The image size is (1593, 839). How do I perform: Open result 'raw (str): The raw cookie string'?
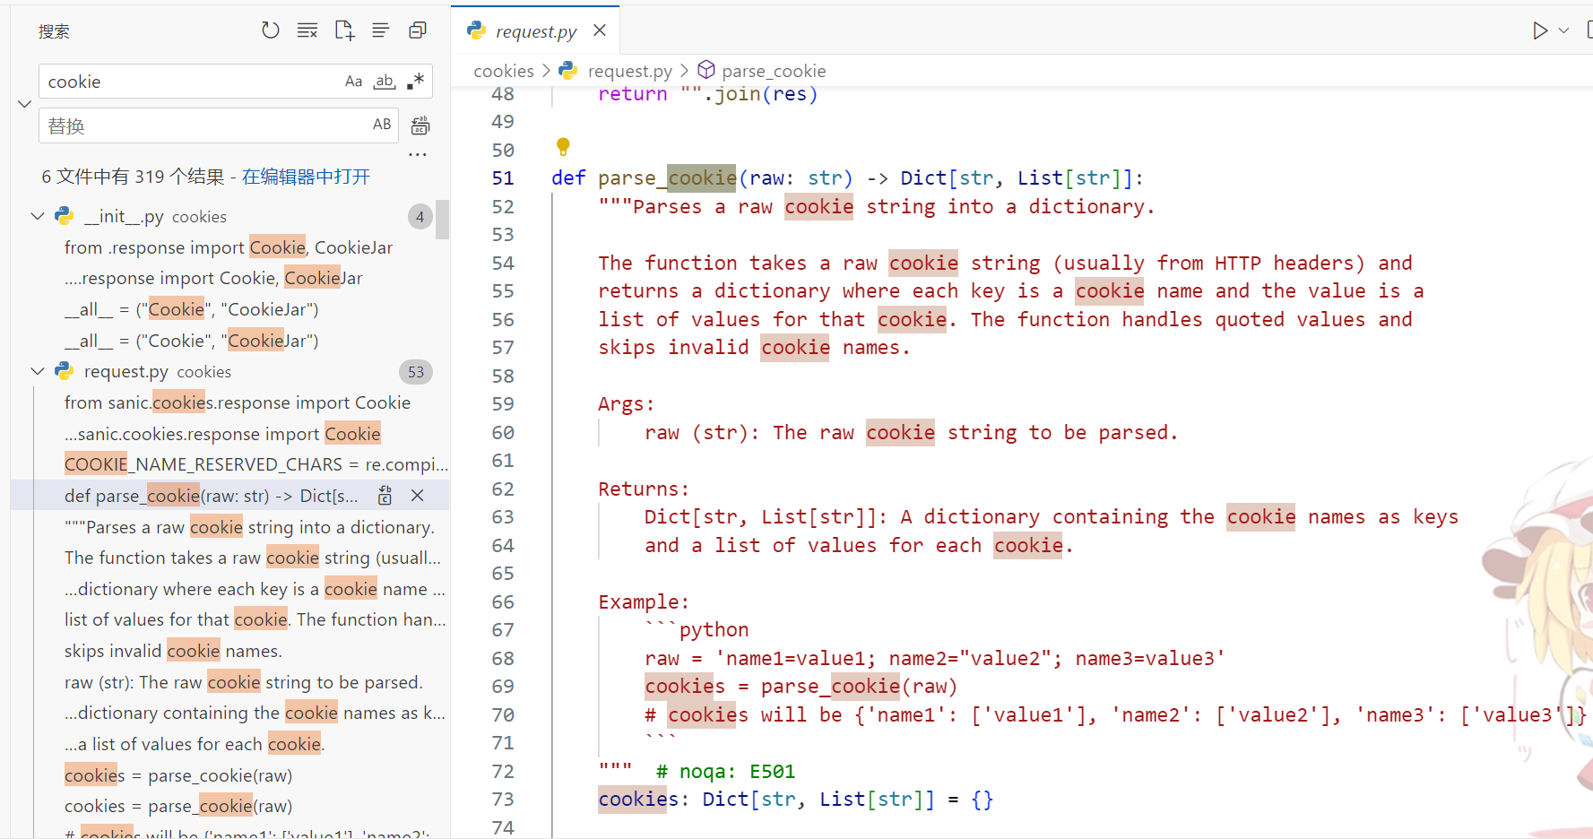pyautogui.click(x=243, y=682)
